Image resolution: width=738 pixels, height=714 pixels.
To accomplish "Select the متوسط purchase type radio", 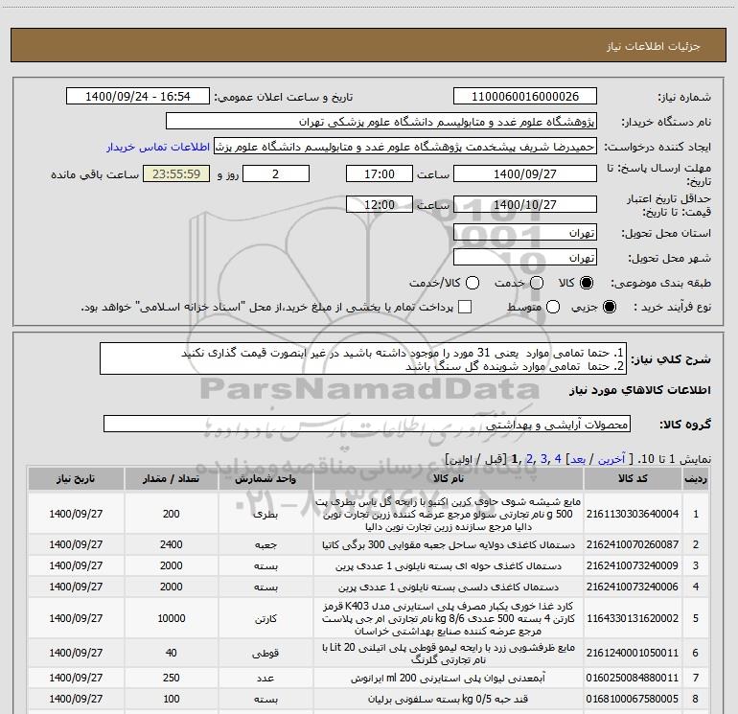I will 553,307.
